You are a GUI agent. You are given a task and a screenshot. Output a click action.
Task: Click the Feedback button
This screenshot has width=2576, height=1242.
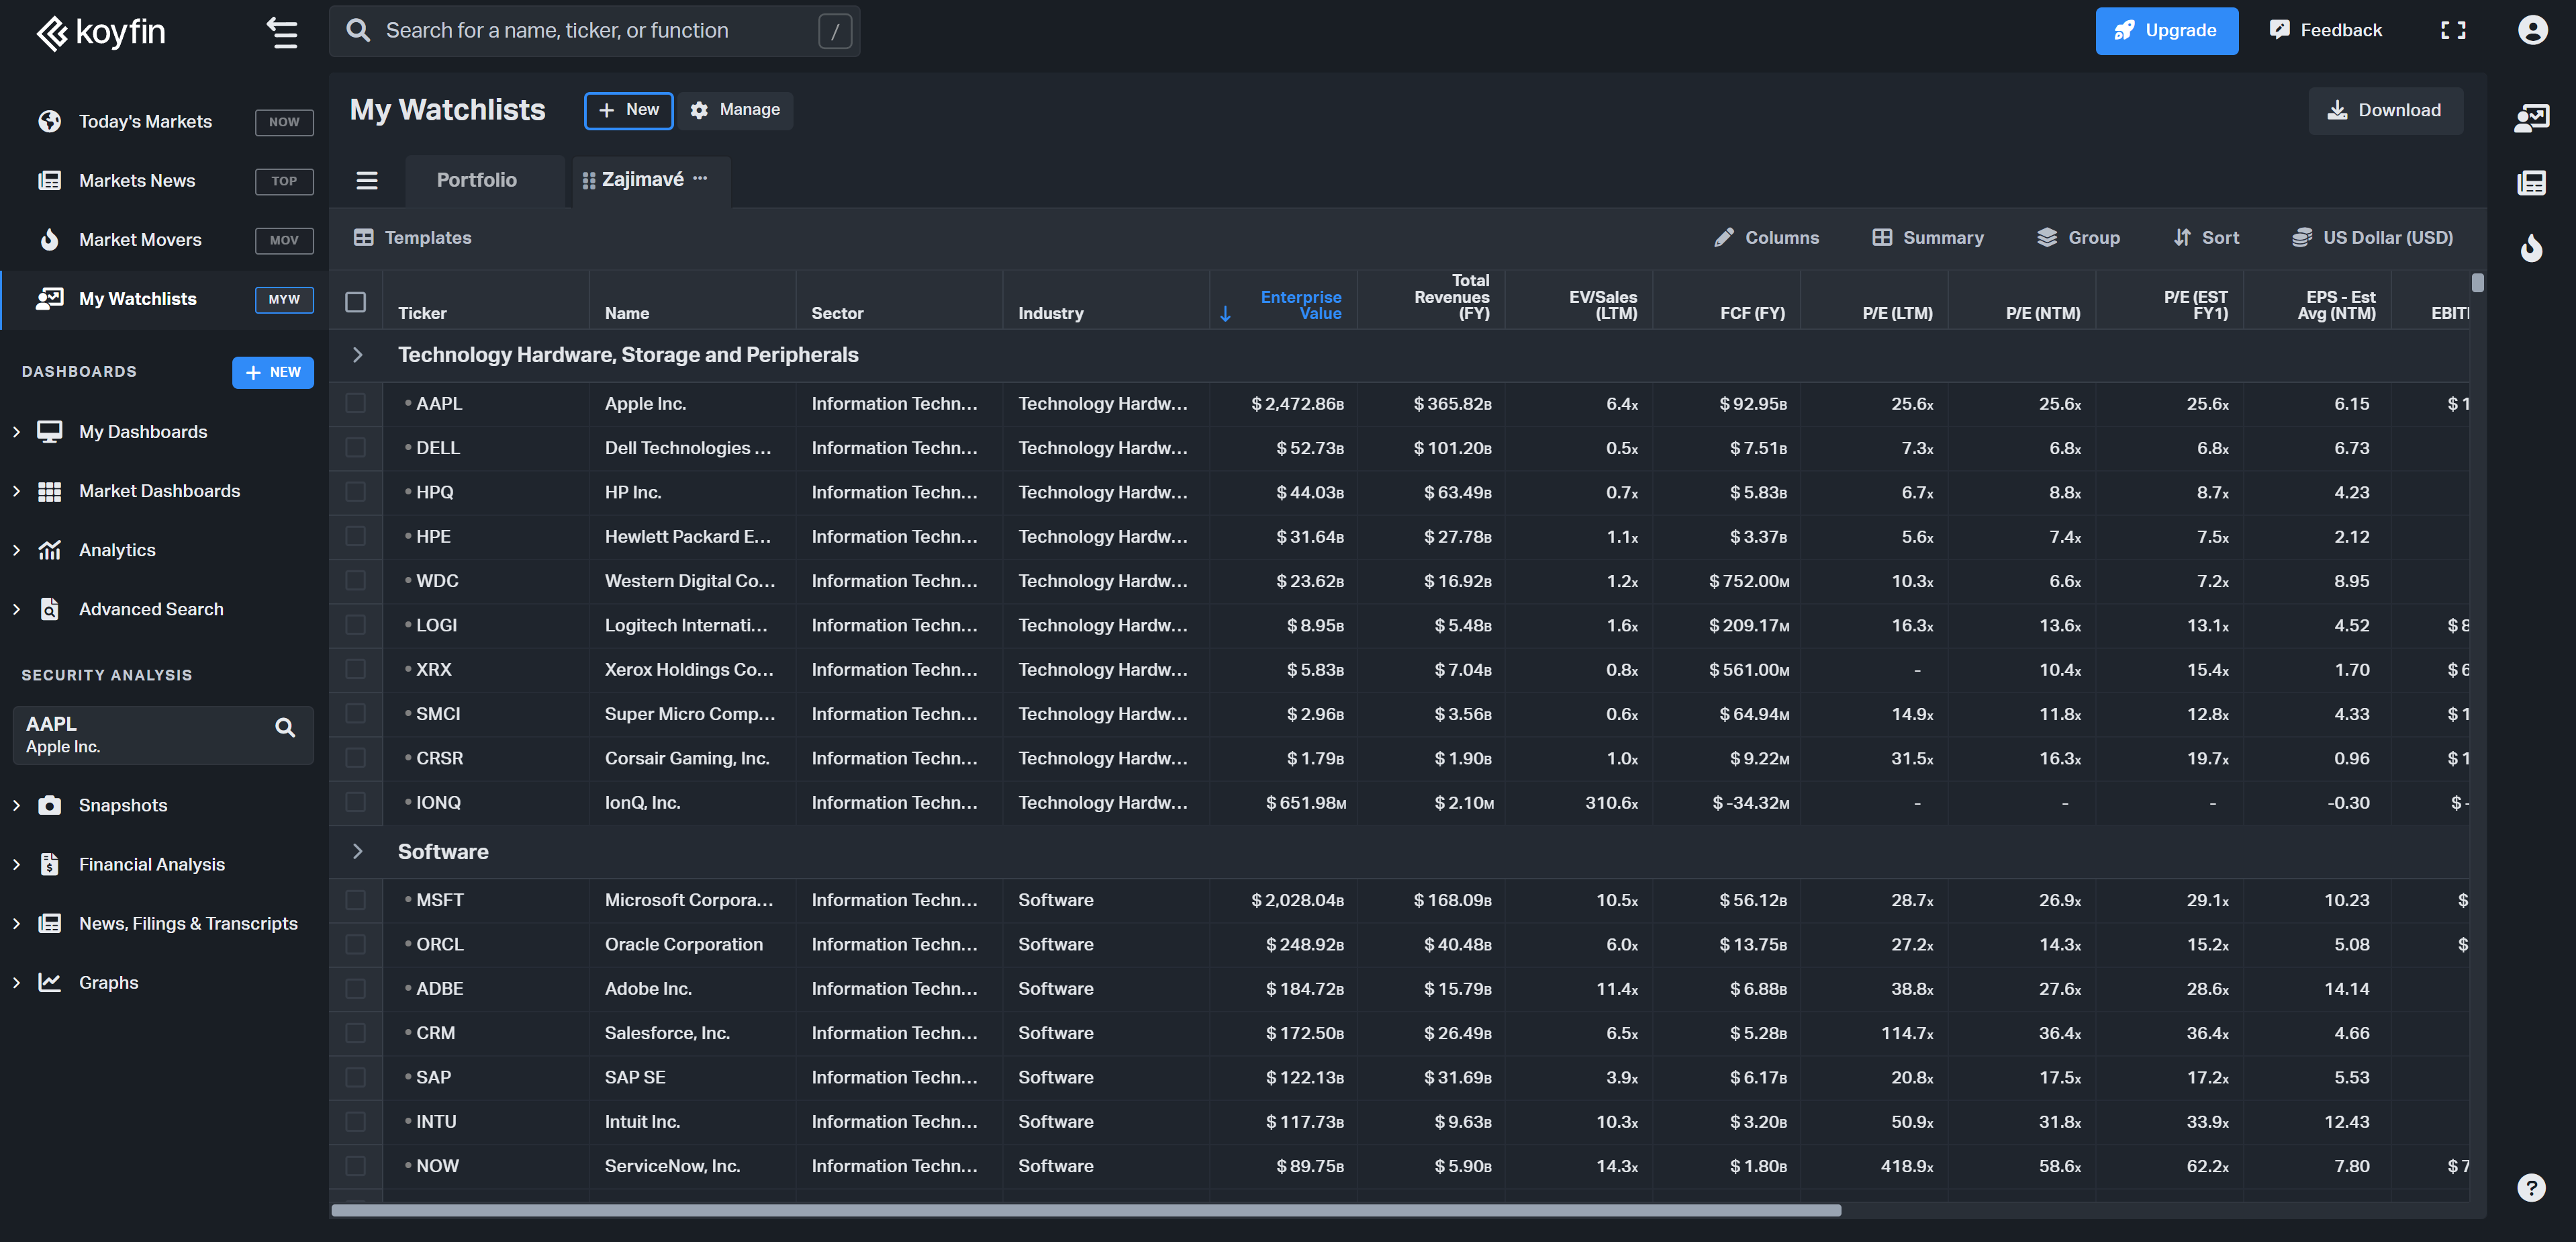pyautogui.click(x=2326, y=30)
